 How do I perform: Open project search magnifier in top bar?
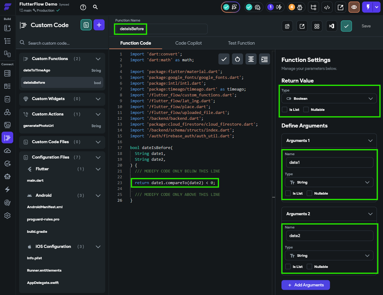coord(95,7)
